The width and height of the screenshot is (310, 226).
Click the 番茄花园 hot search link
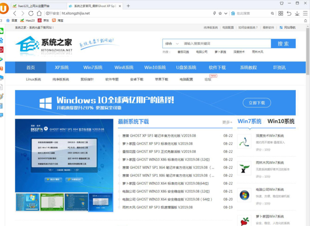click(x=183, y=52)
